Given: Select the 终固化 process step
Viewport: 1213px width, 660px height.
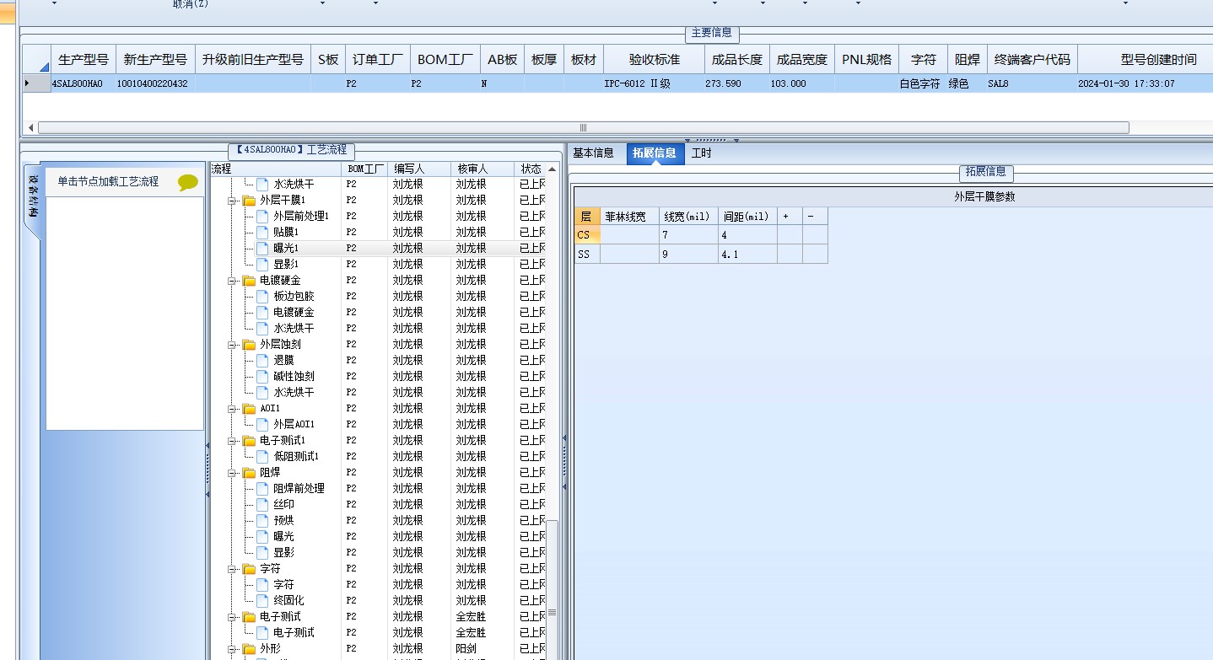Looking at the screenshot, I should point(288,601).
